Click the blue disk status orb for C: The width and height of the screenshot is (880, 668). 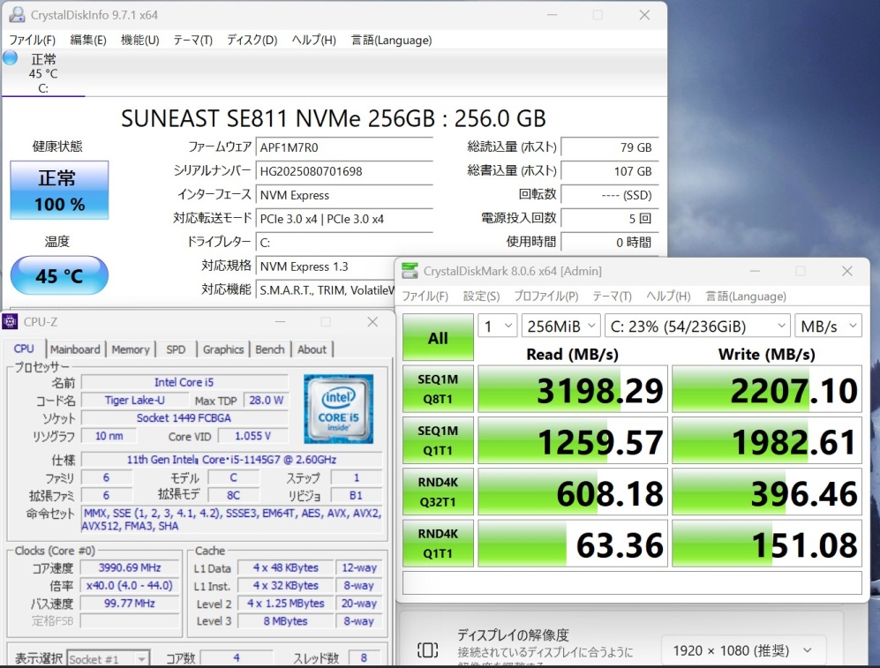pyautogui.click(x=10, y=58)
